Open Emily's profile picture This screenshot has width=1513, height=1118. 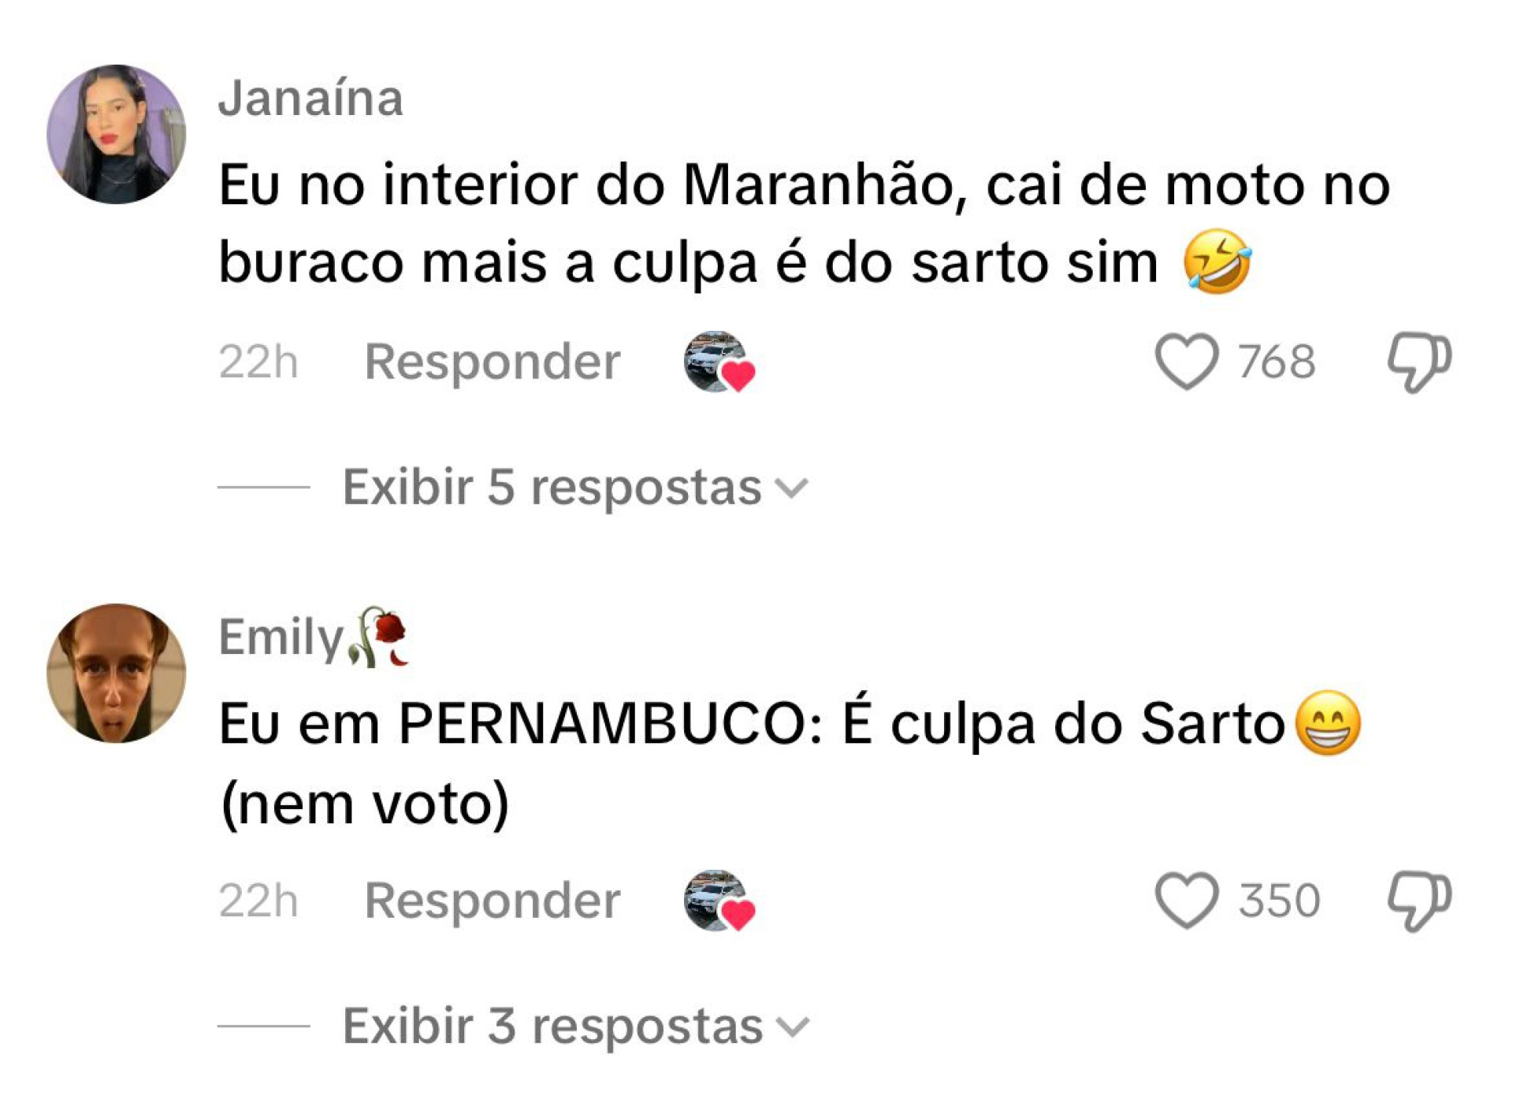(x=117, y=673)
